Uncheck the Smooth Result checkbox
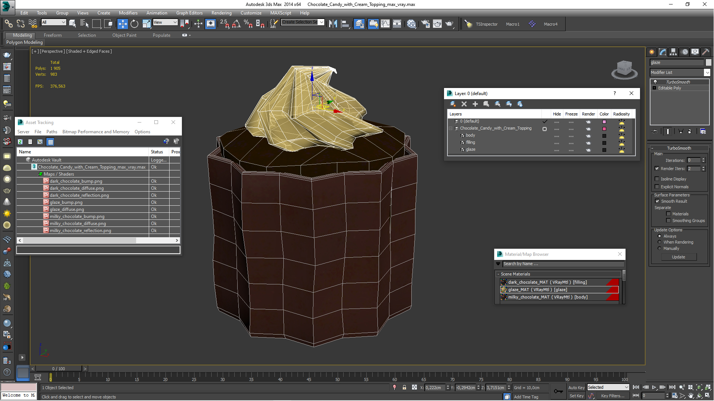This screenshot has height=401, width=714. point(657,201)
